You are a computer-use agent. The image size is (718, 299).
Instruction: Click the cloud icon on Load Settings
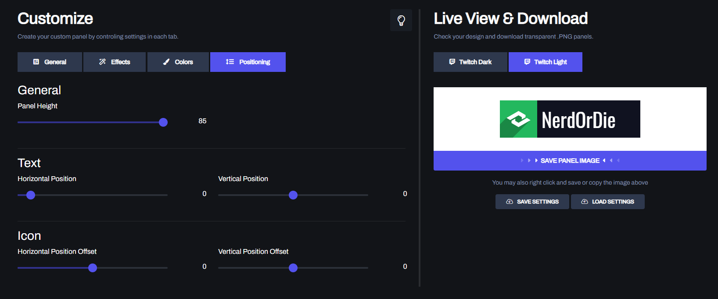coord(585,202)
